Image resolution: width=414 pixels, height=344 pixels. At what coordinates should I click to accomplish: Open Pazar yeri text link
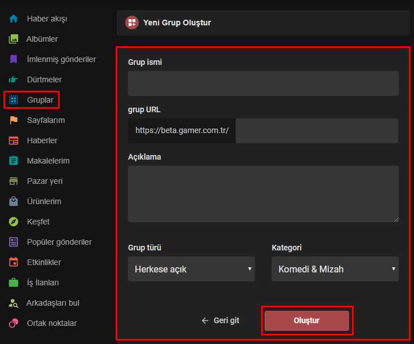[x=45, y=182]
